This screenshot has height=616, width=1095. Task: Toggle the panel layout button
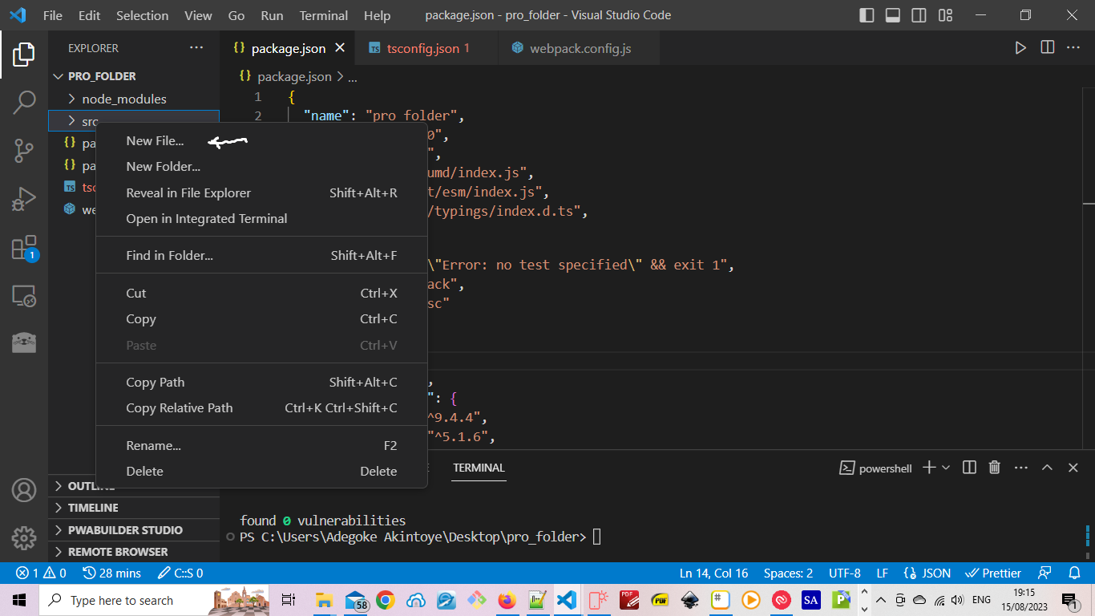[x=892, y=15]
